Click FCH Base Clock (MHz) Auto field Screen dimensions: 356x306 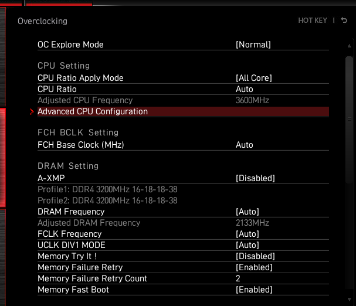[245, 145]
